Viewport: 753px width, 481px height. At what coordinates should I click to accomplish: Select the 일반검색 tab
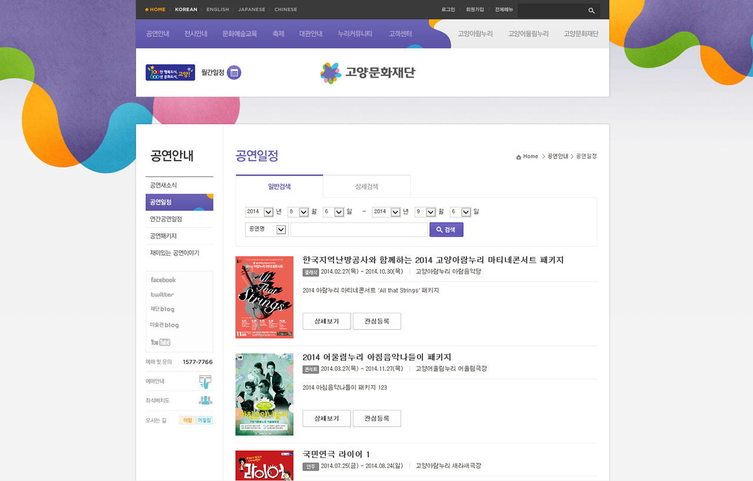point(279,186)
